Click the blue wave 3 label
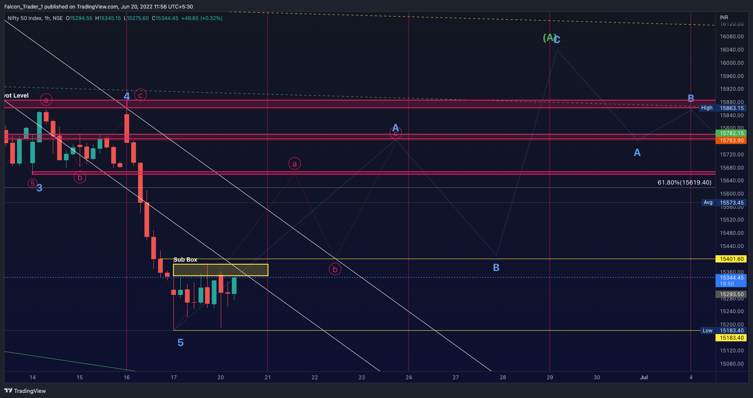Viewport: 753px width, 398px height. (40, 188)
